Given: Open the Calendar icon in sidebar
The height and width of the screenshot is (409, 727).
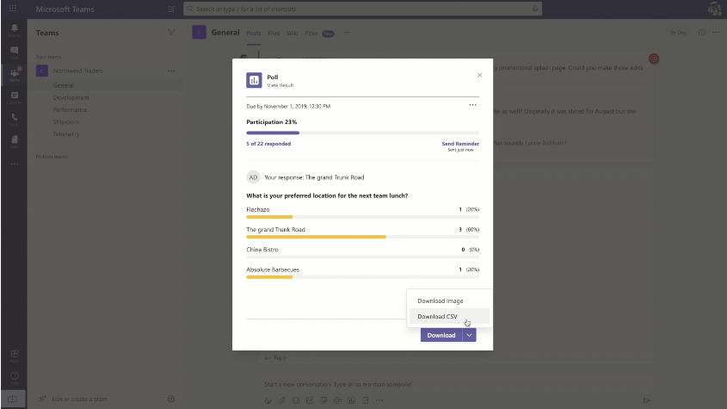Looking at the screenshot, I should coord(14,96).
